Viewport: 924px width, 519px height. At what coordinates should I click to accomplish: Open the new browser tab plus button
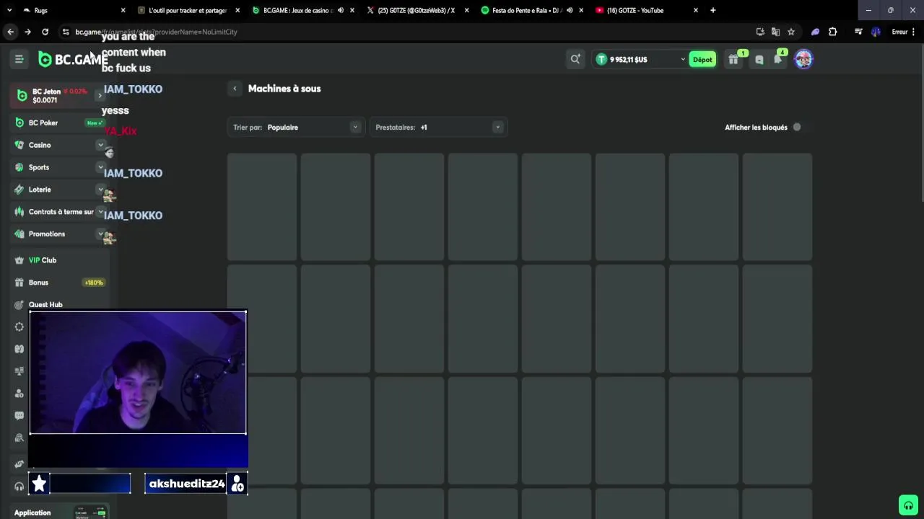pyautogui.click(x=712, y=10)
